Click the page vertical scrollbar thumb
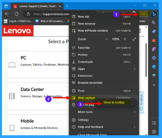162x138 pixels. click(x=146, y=60)
